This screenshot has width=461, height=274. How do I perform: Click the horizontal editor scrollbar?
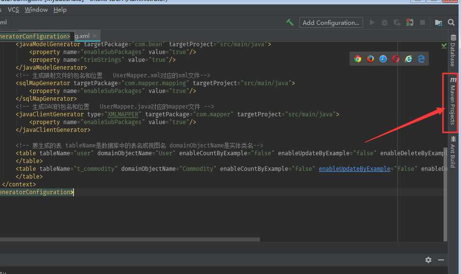pos(129,239)
